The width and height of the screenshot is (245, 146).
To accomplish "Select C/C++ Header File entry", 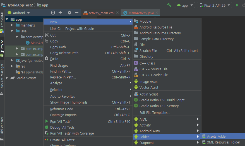I will (167, 75).
